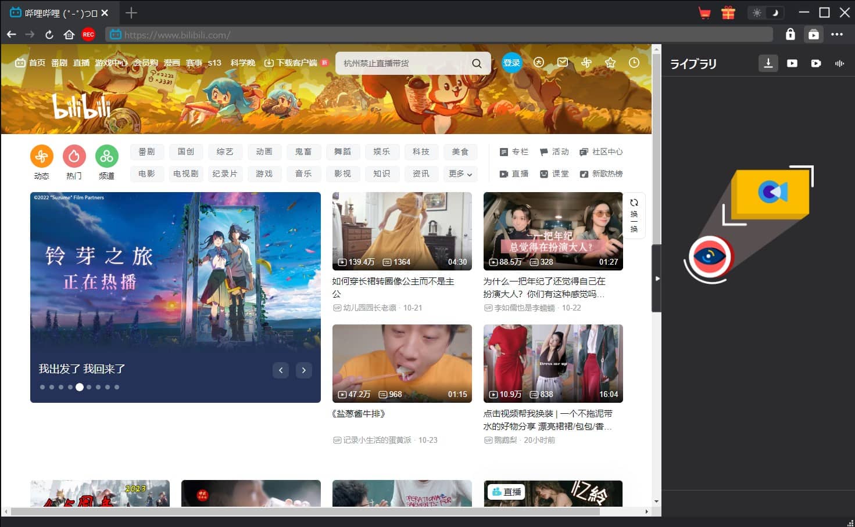Image resolution: width=855 pixels, height=527 pixels.
Task: Open the red 热门 flame icon
Action: [x=74, y=156]
